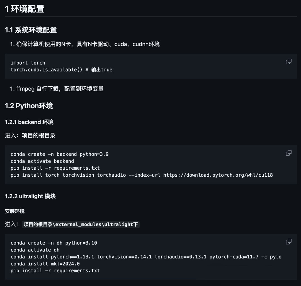Click the bold '项目的根目录' text
301x286 pixels.
tap(38, 135)
